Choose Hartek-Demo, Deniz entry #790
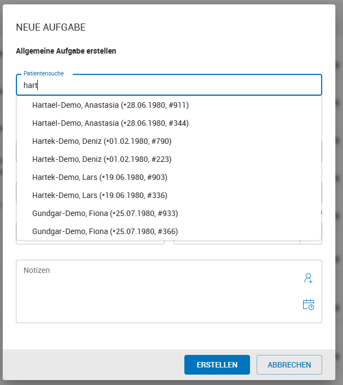 102,141
